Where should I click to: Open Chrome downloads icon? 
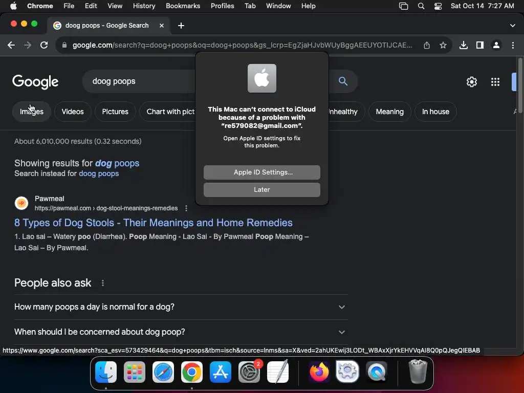463,45
